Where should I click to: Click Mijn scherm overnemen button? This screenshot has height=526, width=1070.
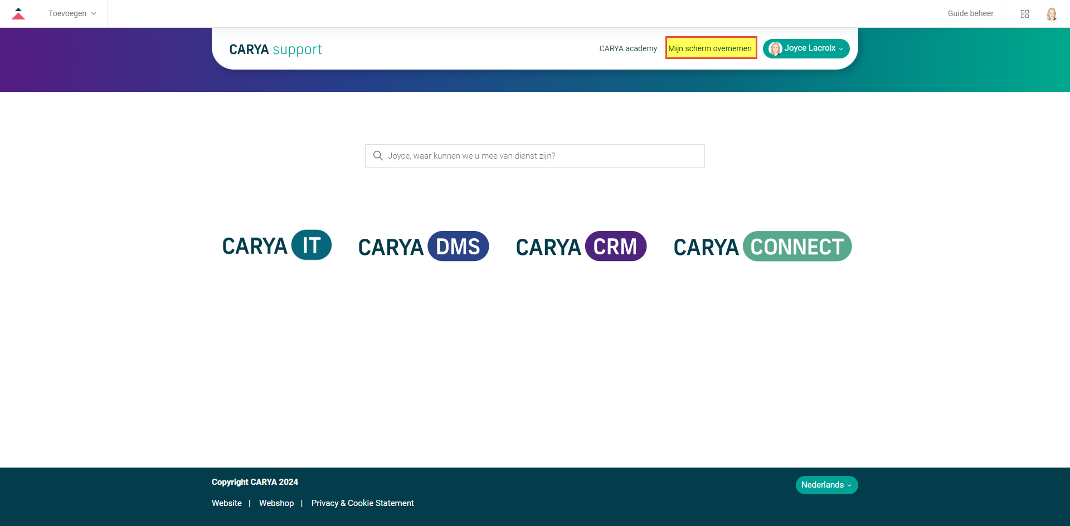711,48
